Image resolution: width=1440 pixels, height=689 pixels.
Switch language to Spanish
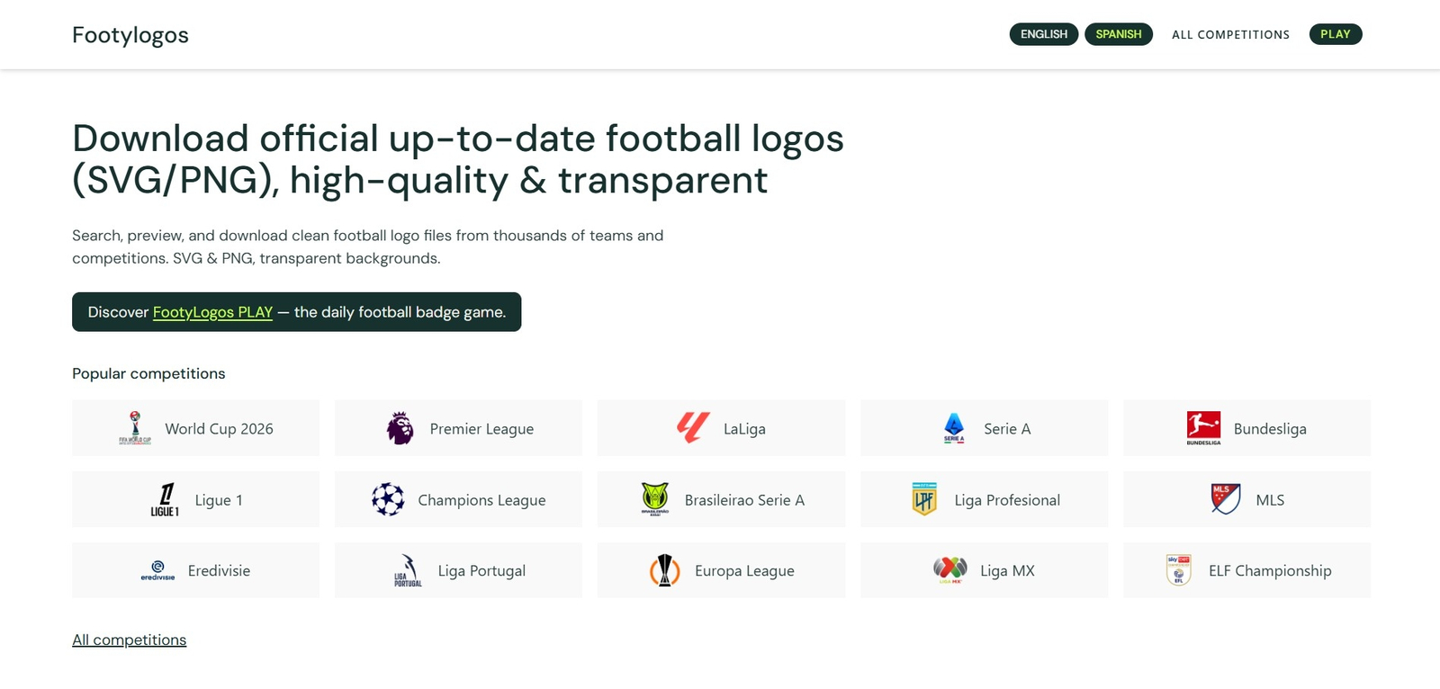[x=1118, y=34]
